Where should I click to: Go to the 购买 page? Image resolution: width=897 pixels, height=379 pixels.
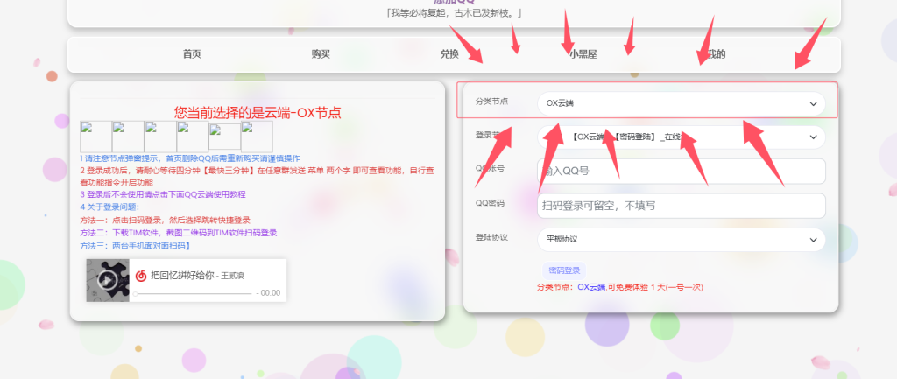tap(321, 54)
